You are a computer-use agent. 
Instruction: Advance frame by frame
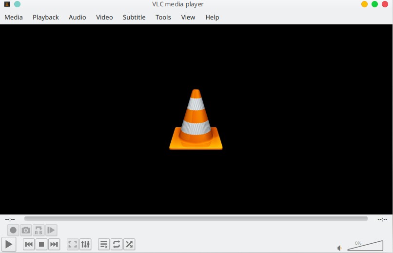coord(51,230)
